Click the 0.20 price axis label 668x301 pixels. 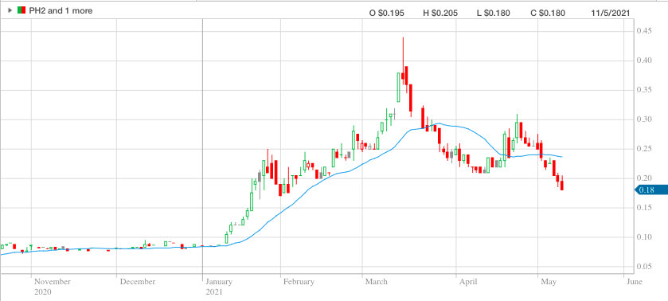point(643,178)
